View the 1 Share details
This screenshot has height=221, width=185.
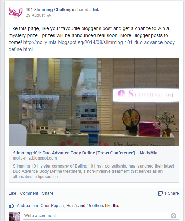click(x=171, y=193)
